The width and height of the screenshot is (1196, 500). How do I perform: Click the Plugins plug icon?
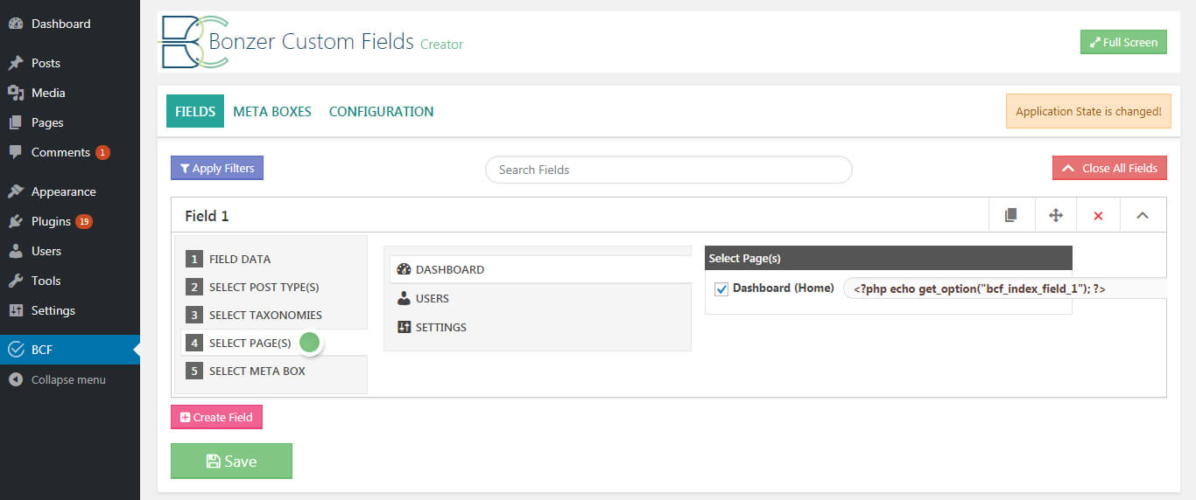16,221
